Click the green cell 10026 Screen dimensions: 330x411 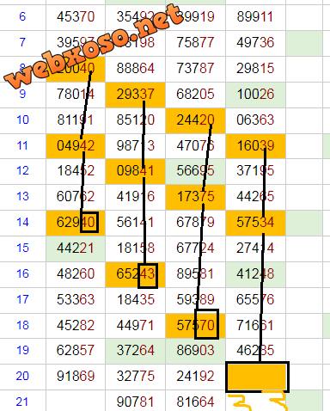(255, 94)
